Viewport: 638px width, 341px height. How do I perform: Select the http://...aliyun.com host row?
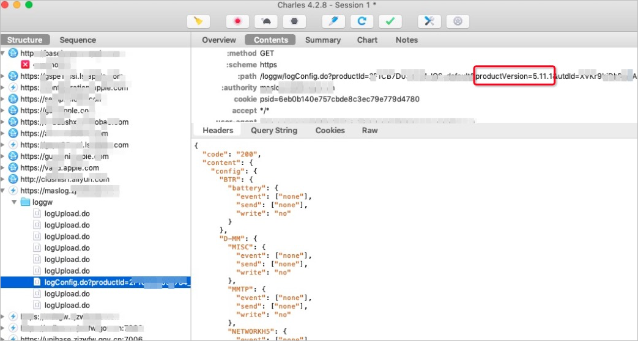click(95, 179)
